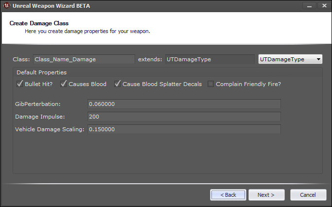Click the Unreal logo icon in title bar
The width and height of the screenshot is (332, 207).
[7, 6]
